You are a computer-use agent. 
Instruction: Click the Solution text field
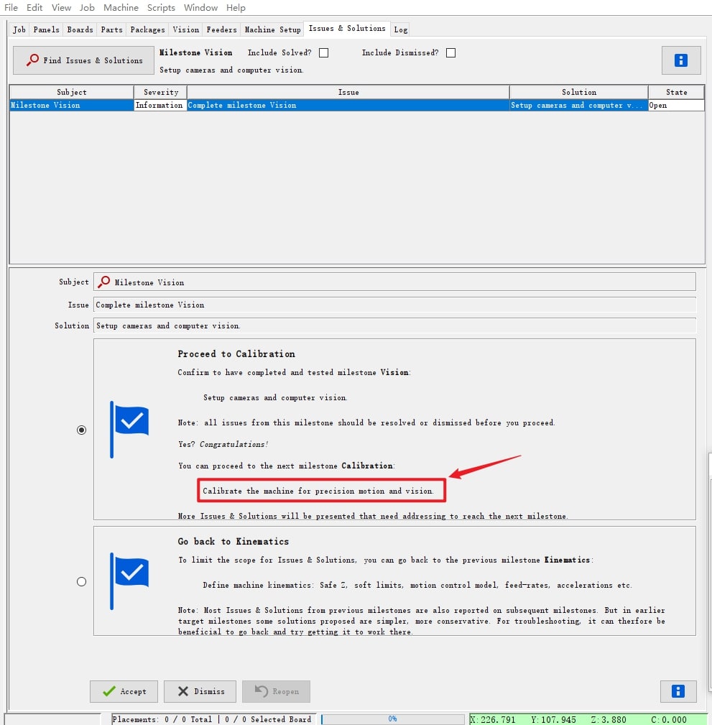point(395,325)
